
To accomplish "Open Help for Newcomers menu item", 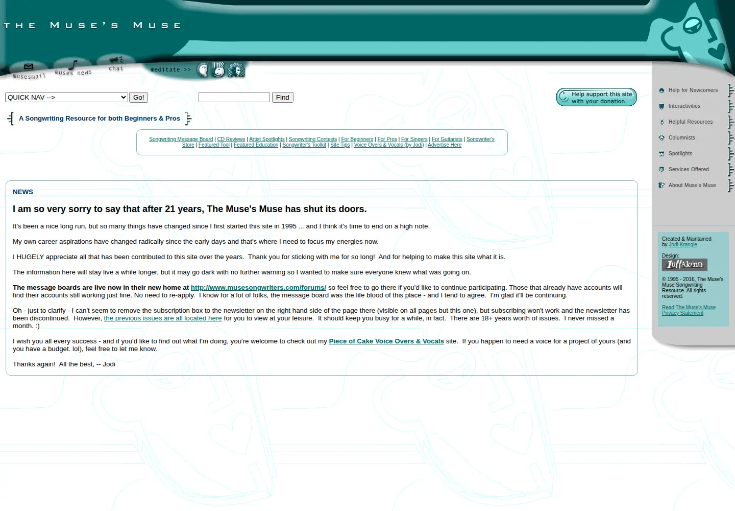I will click(x=693, y=90).
